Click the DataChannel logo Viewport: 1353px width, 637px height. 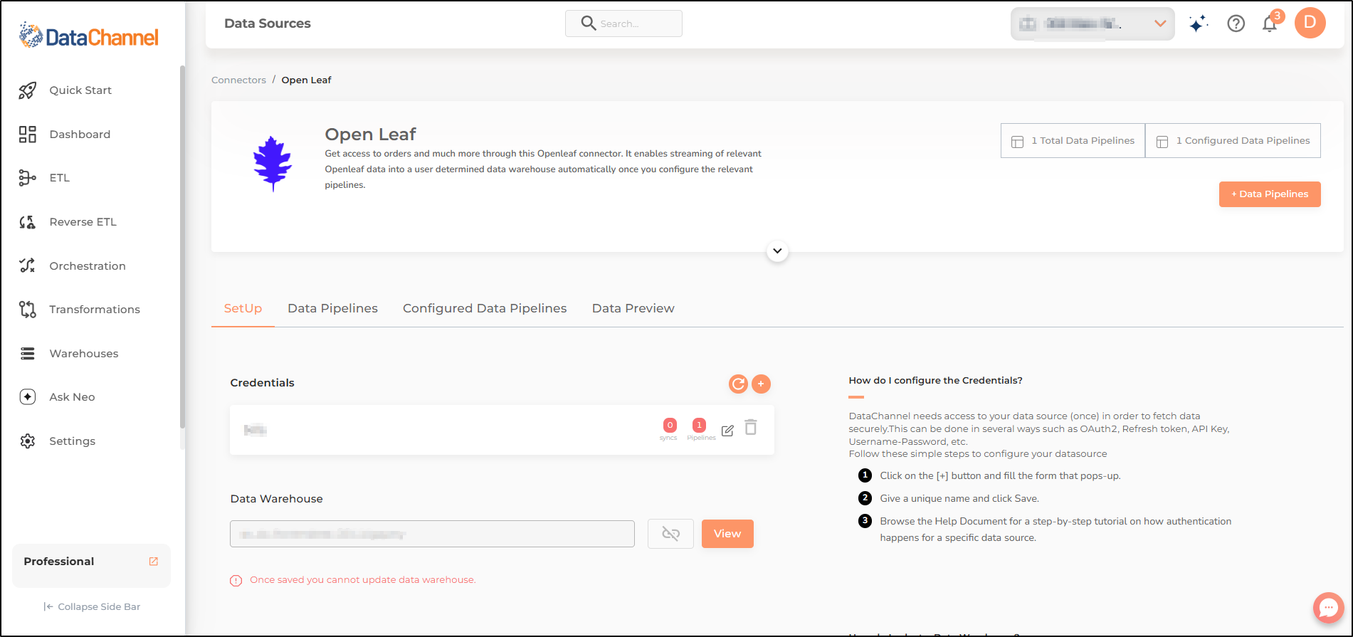[x=89, y=36]
